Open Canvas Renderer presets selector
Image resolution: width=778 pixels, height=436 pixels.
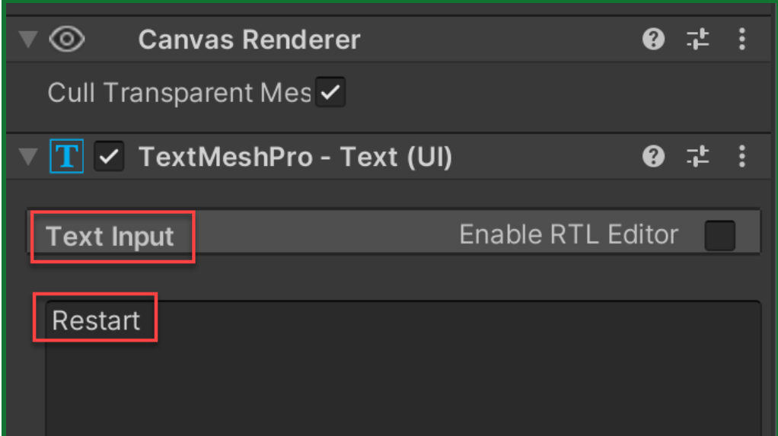click(697, 40)
